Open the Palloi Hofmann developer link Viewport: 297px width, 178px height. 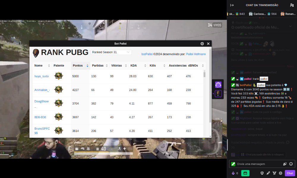click(196, 54)
